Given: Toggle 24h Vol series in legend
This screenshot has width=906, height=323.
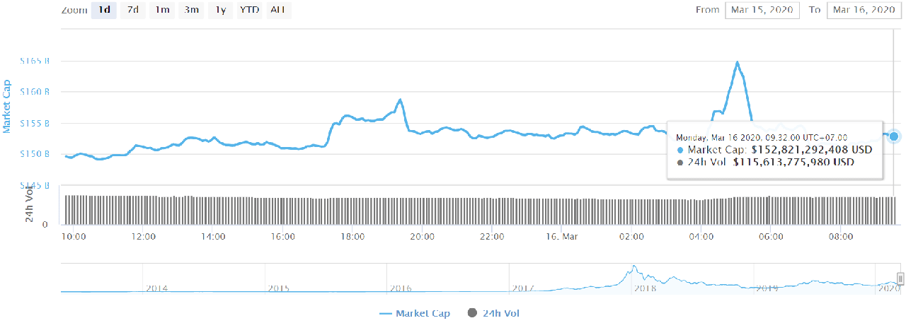Looking at the screenshot, I should pyautogui.click(x=494, y=312).
